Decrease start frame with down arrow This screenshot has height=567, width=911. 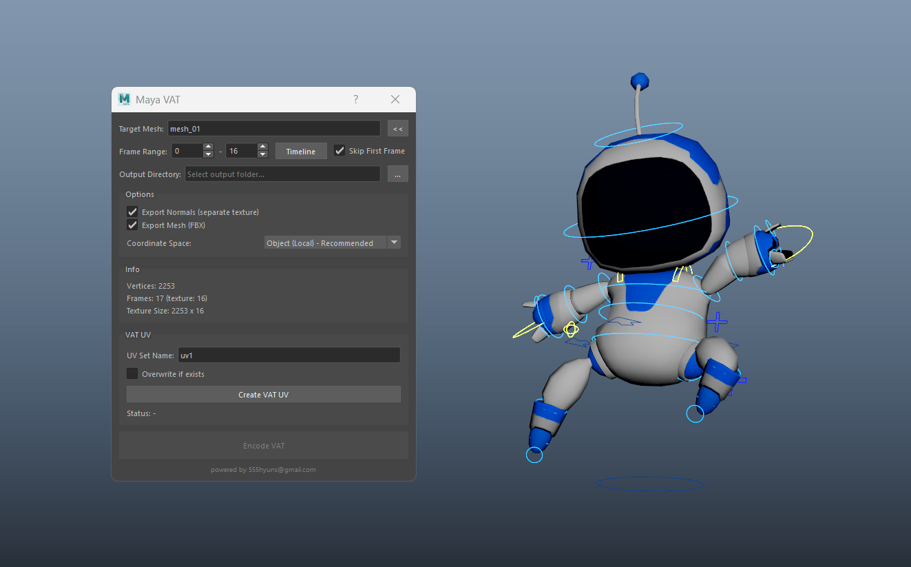209,155
